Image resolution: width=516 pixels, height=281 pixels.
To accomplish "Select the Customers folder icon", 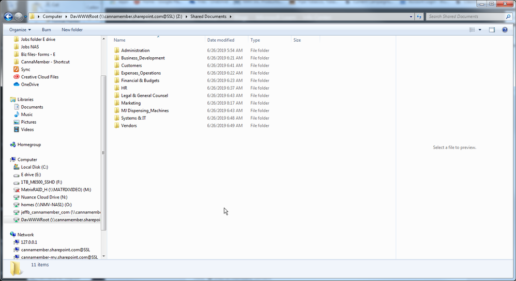I will (x=117, y=65).
